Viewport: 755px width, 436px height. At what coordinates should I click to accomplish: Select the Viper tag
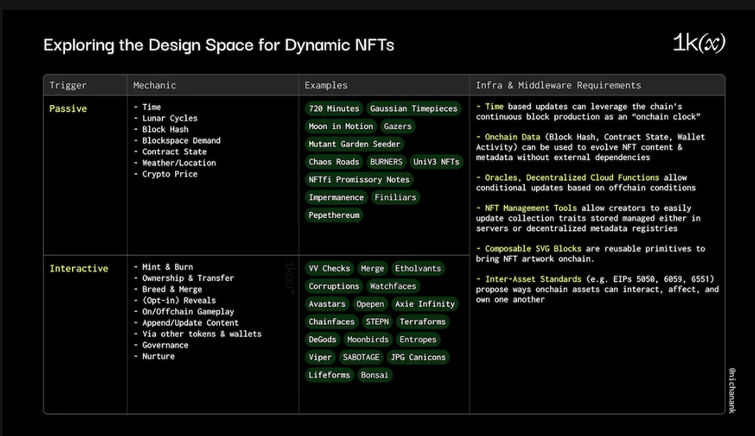320,358
